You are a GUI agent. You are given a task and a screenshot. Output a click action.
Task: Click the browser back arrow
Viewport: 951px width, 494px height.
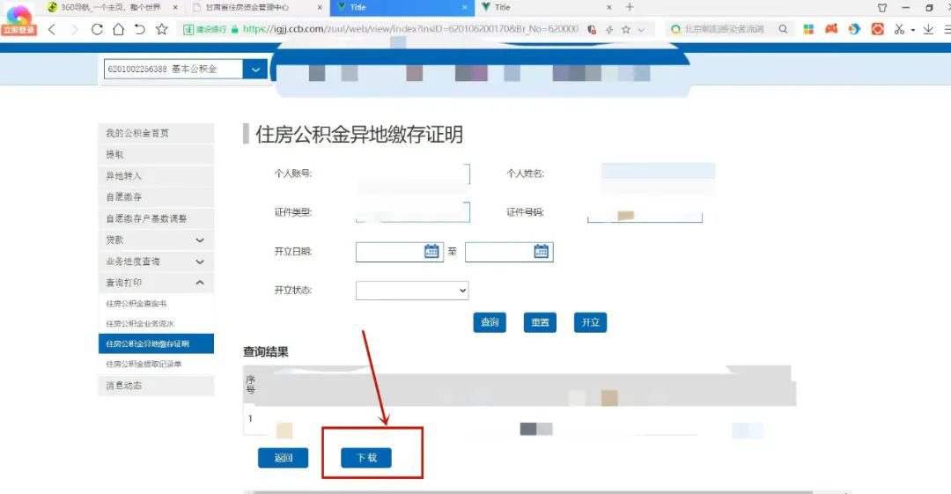coord(52,29)
